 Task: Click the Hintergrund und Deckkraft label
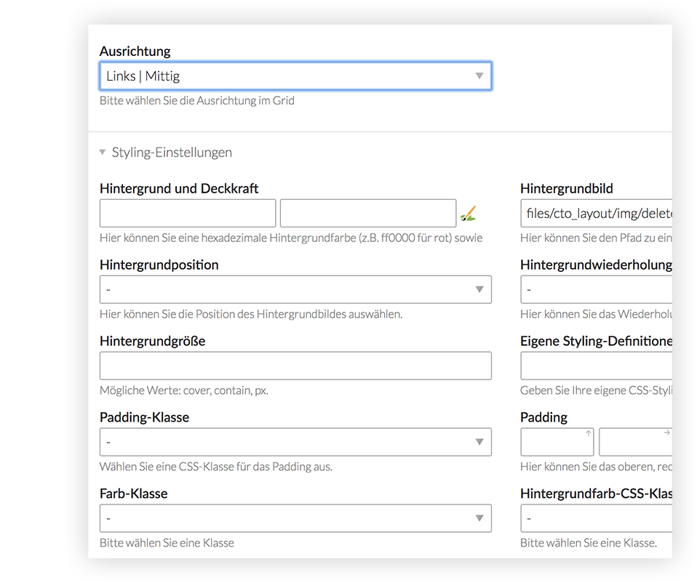pyautogui.click(x=179, y=188)
